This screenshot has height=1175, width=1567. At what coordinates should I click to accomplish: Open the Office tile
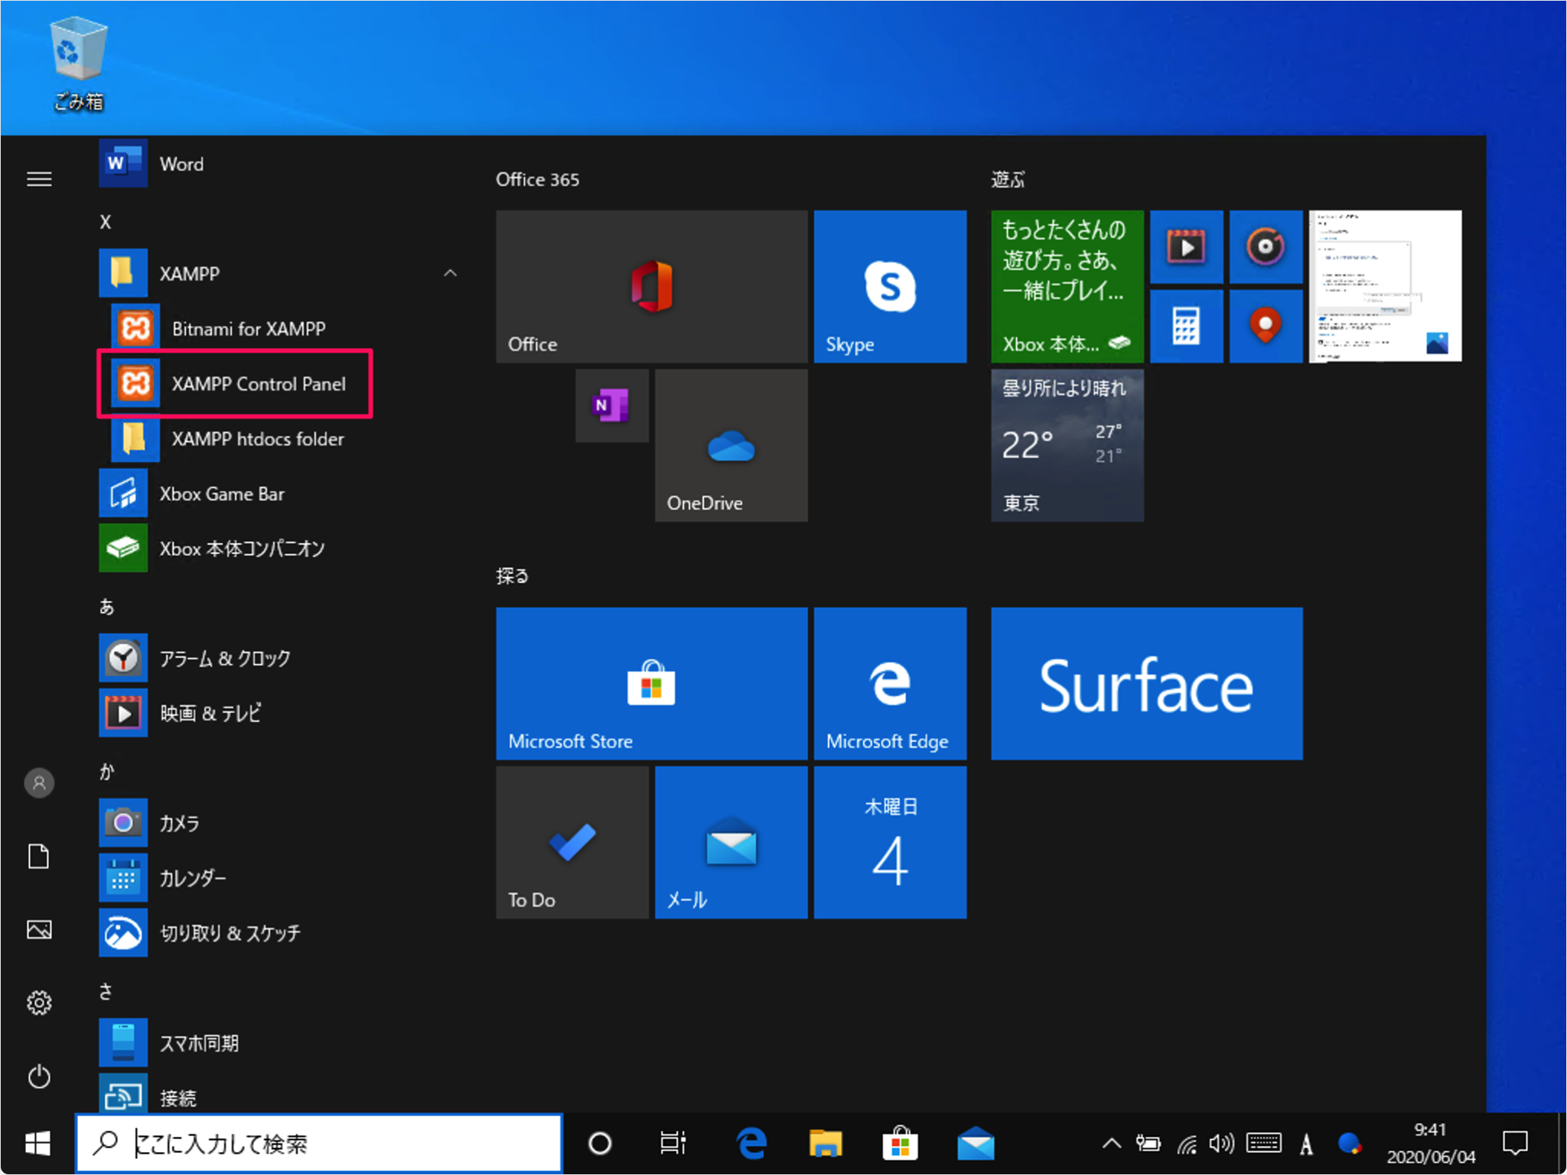coord(652,286)
